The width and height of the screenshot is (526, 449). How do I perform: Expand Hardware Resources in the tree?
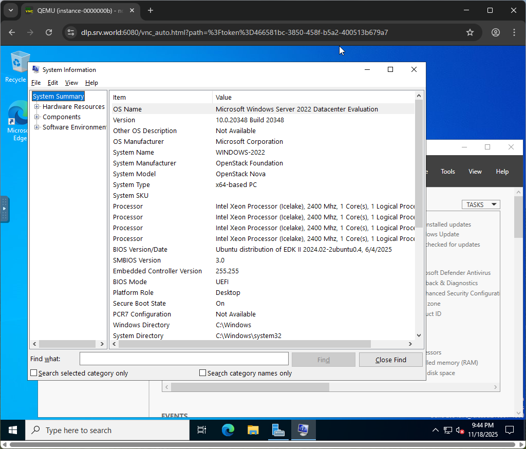pos(37,106)
